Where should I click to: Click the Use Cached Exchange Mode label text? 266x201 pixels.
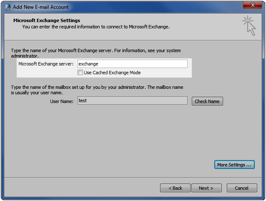[112, 73]
